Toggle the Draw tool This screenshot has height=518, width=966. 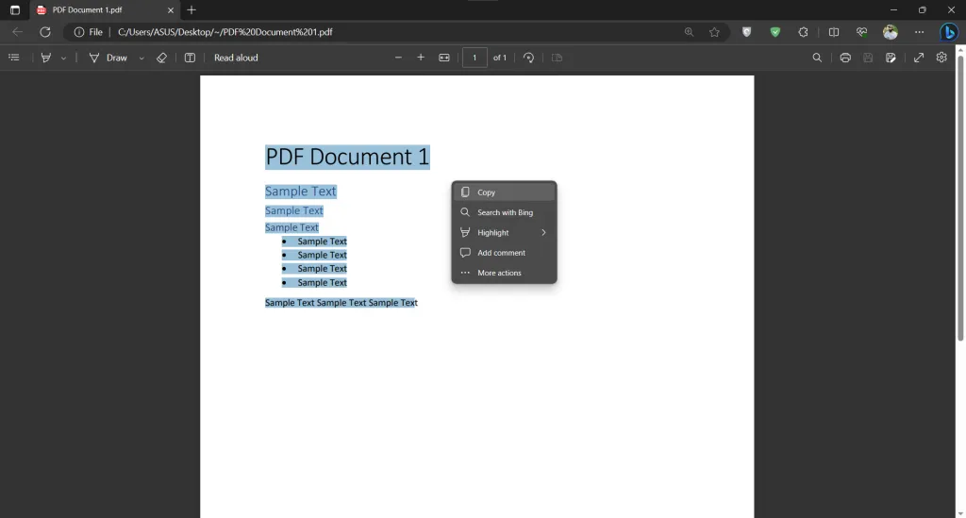(x=108, y=58)
